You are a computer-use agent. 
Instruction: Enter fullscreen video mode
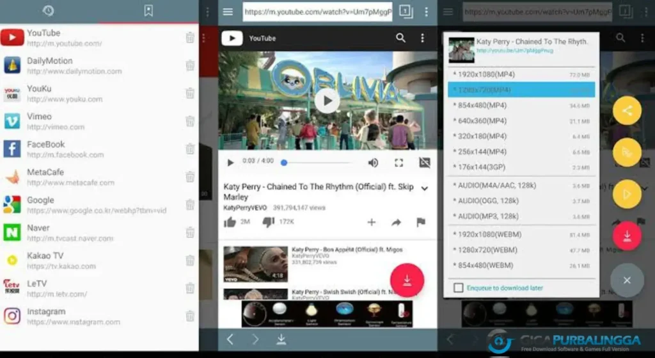399,163
